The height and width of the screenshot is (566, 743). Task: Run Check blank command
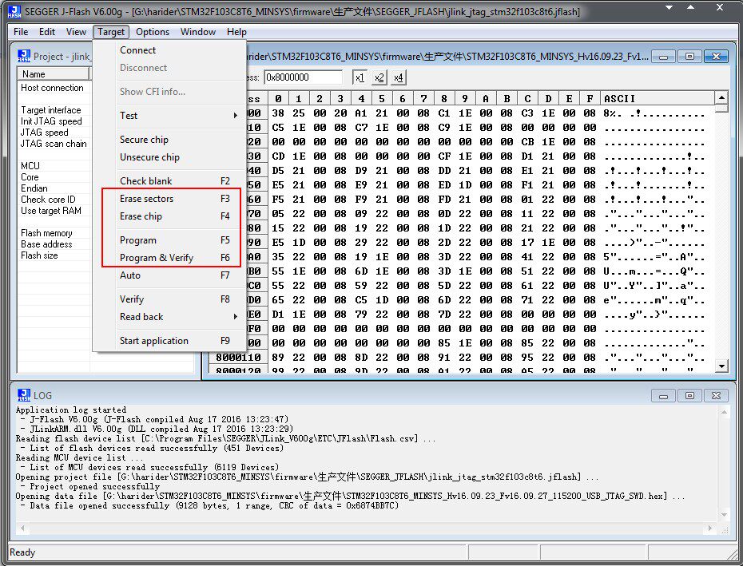(169, 181)
